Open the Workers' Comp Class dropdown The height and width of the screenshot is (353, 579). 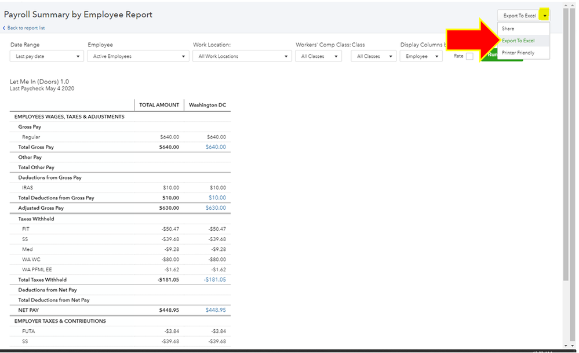pyautogui.click(x=318, y=56)
